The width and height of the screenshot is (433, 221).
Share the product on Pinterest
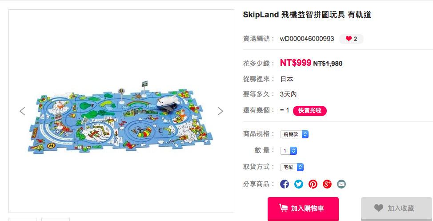point(313,184)
